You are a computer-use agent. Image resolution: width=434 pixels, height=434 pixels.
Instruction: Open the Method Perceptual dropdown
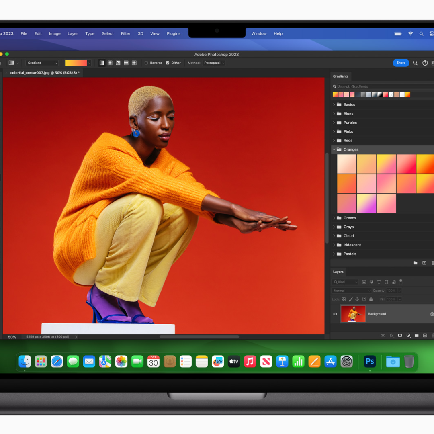[x=214, y=63]
